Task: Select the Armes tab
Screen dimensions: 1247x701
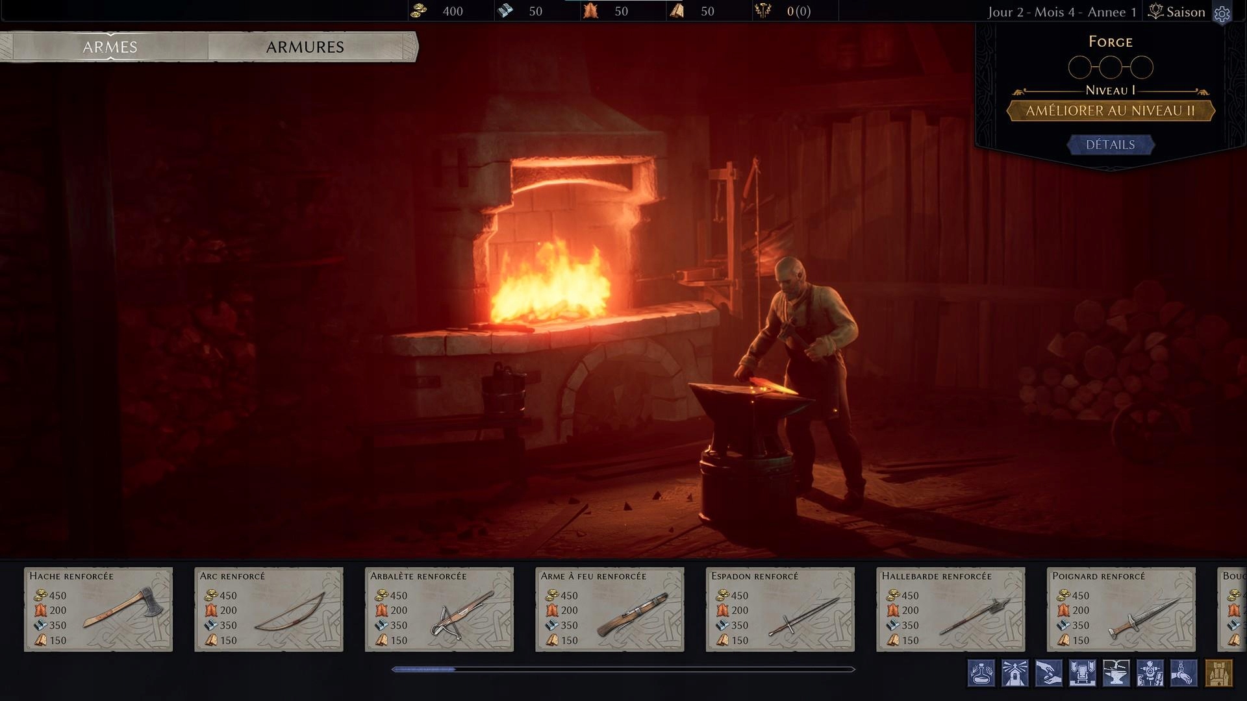Action: tap(110, 47)
